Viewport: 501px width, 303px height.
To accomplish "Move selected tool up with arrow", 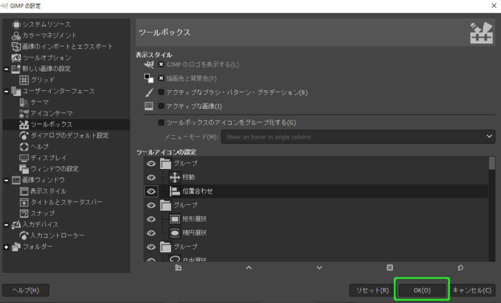I will (249, 267).
